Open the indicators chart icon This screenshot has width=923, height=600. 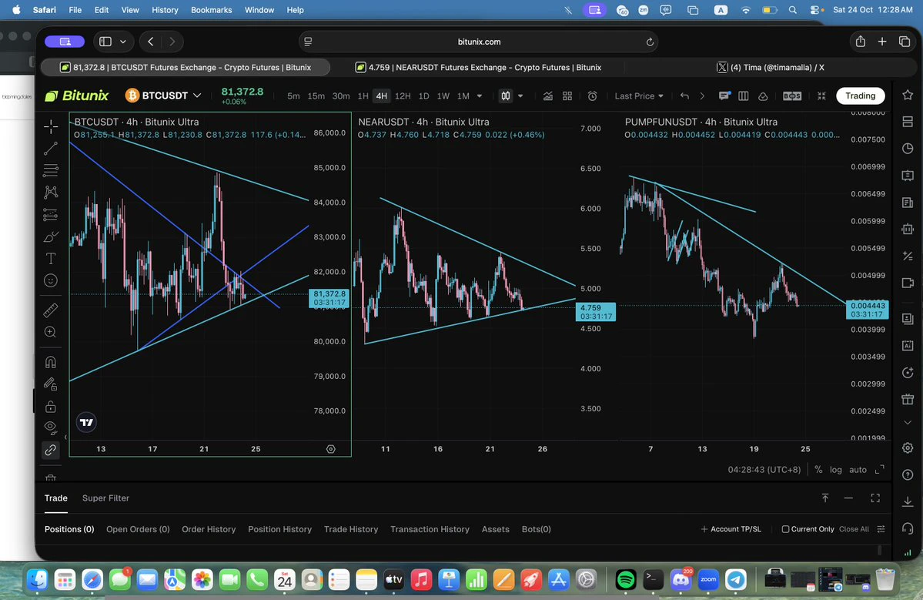tap(547, 96)
